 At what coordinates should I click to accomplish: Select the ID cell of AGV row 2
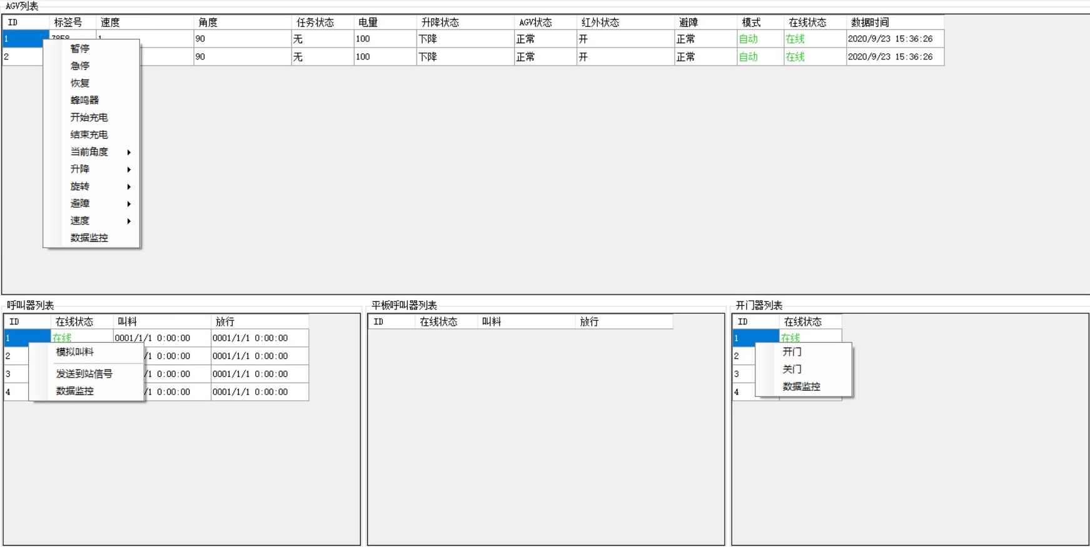(23, 57)
